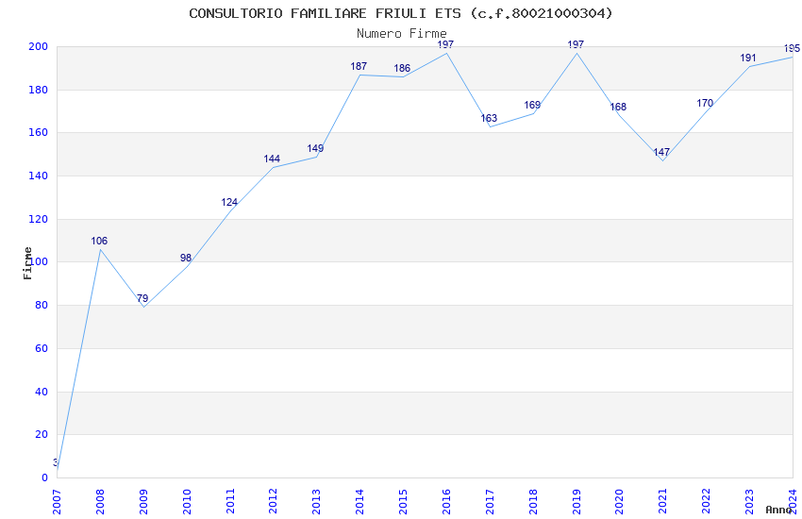Select the 144 data label for 2012

click(x=272, y=159)
